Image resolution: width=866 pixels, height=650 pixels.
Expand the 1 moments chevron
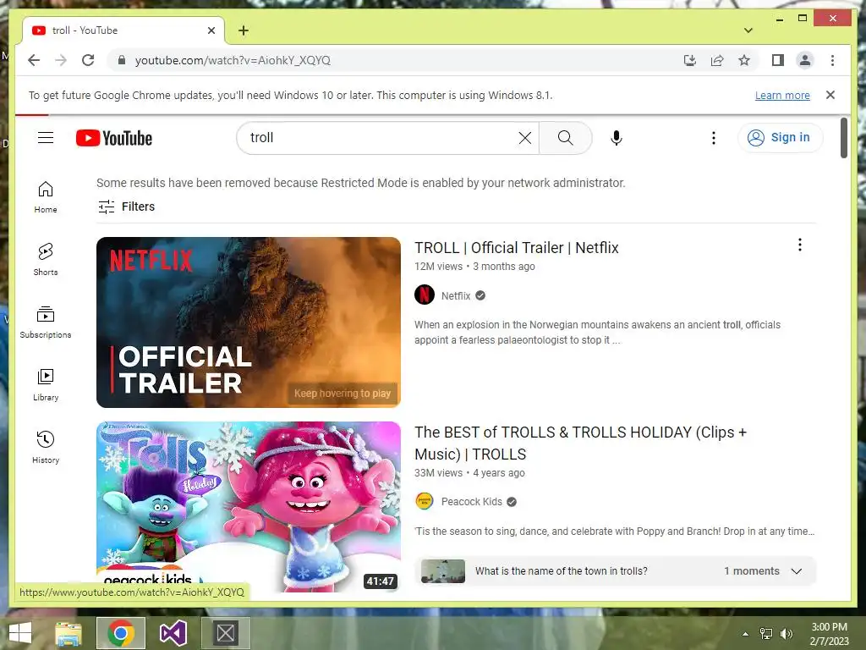[797, 571]
